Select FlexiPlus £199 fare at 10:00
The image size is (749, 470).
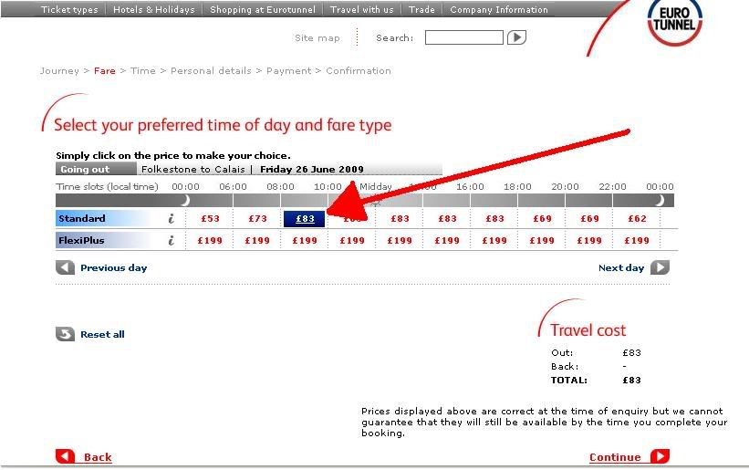click(352, 240)
